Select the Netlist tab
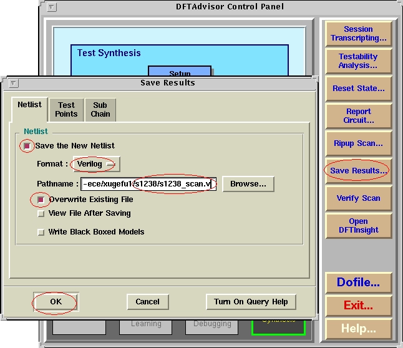 point(29,105)
